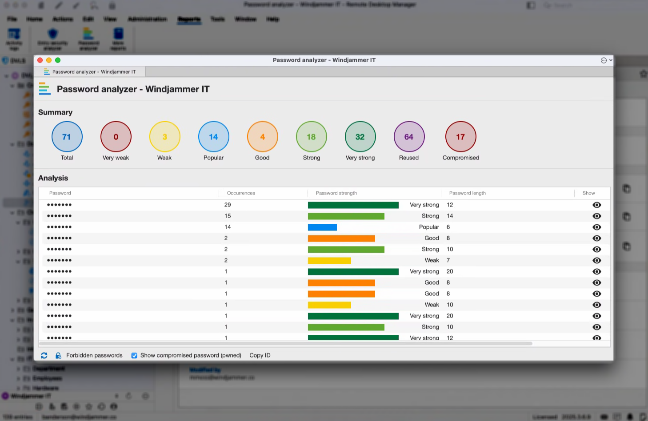Click the horizontal scrollbar under the analysis table
The width and height of the screenshot is (648, 421).
285,343
